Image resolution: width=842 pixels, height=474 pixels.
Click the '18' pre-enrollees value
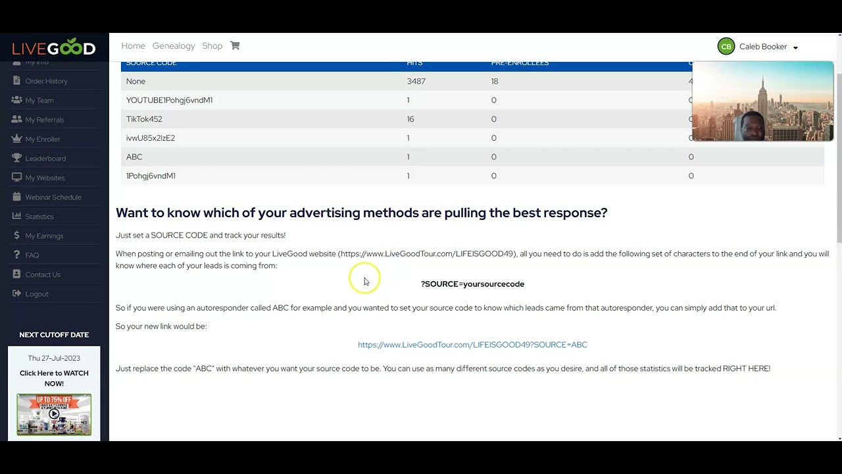pos(495,81)
